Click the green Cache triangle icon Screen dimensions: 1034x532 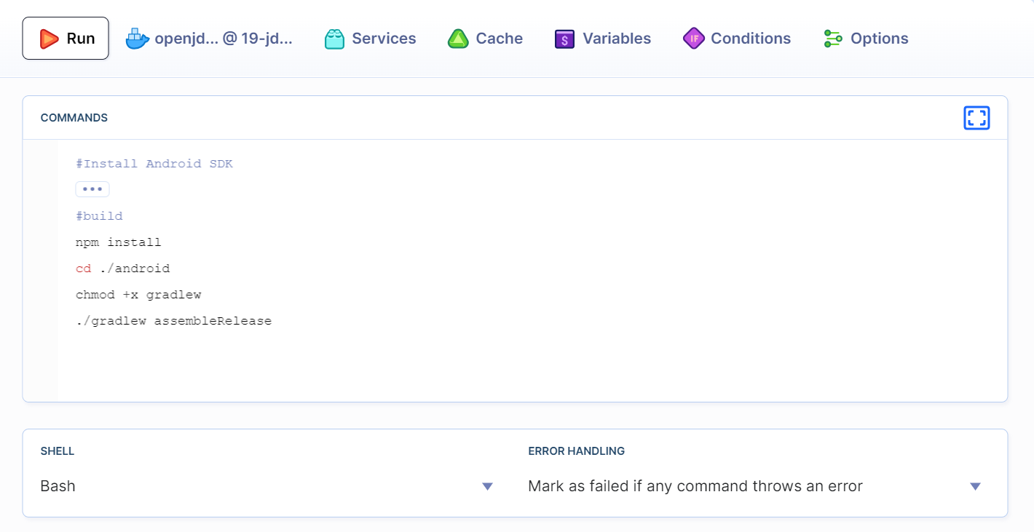[458, 39]
